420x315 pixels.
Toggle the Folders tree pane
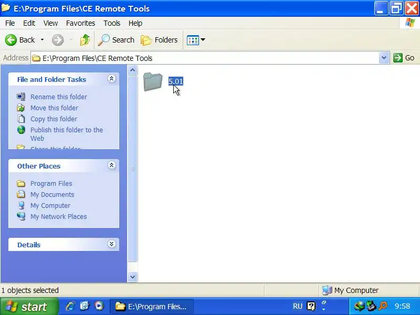[159, 40]
